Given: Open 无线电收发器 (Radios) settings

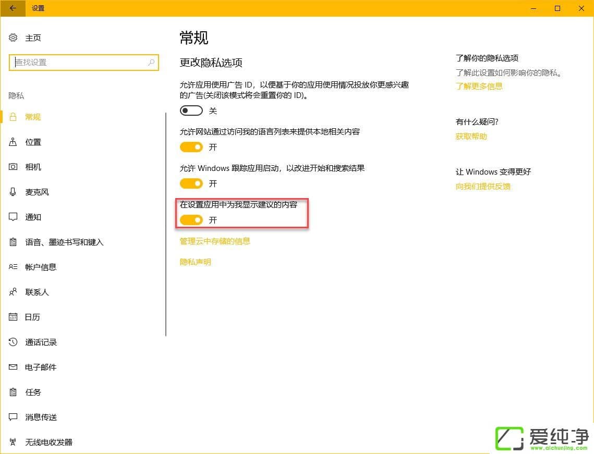Looking at the screenshot, I should (x=49, y=442).
